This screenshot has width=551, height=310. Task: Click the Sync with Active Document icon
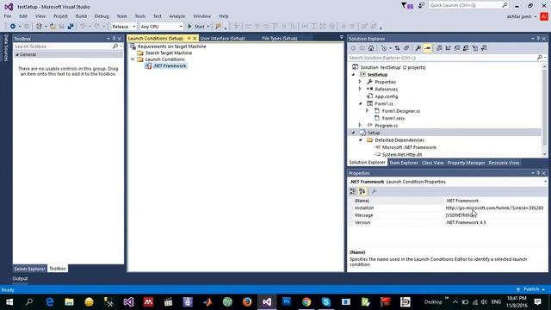(x=397, y=48)
